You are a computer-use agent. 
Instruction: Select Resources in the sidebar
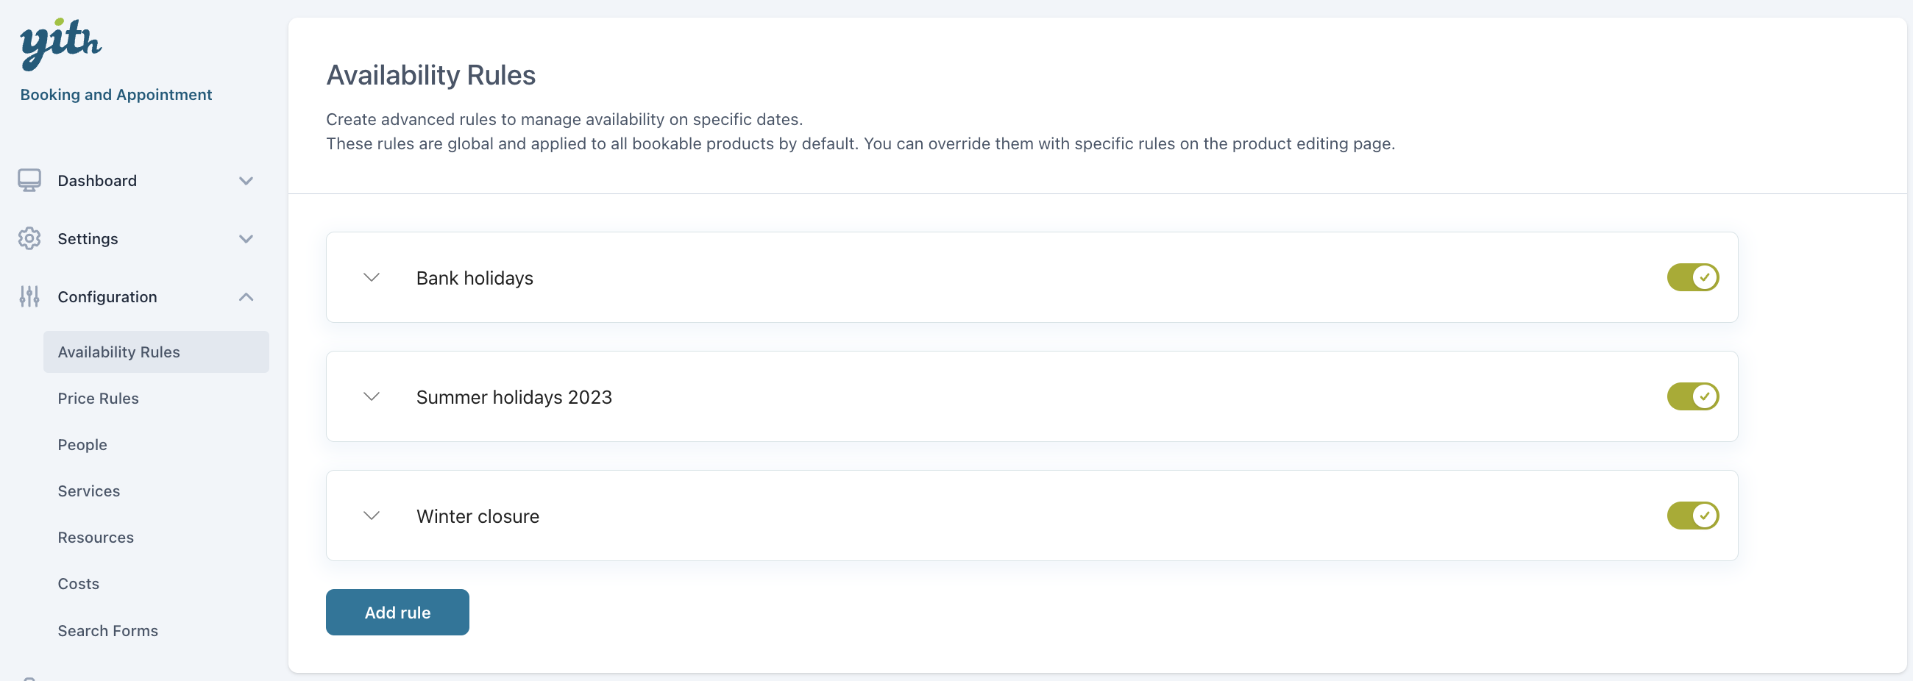click(x=96, y=537)
